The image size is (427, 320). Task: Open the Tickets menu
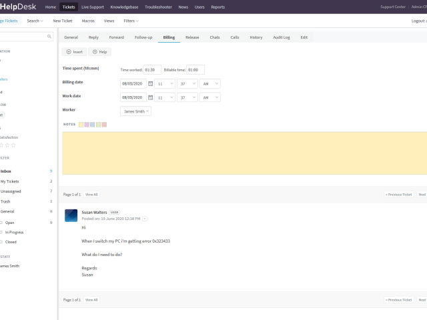[x=69, y=7]
